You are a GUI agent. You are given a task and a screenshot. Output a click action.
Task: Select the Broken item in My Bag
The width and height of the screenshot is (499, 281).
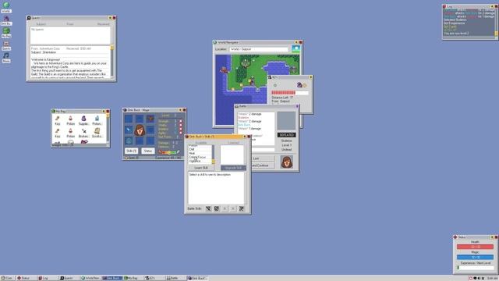tap(83, 133)
